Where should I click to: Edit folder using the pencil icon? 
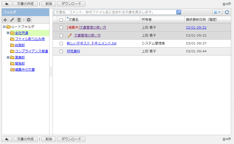[12, 20]
